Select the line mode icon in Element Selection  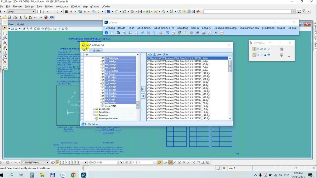click(269, 49)
